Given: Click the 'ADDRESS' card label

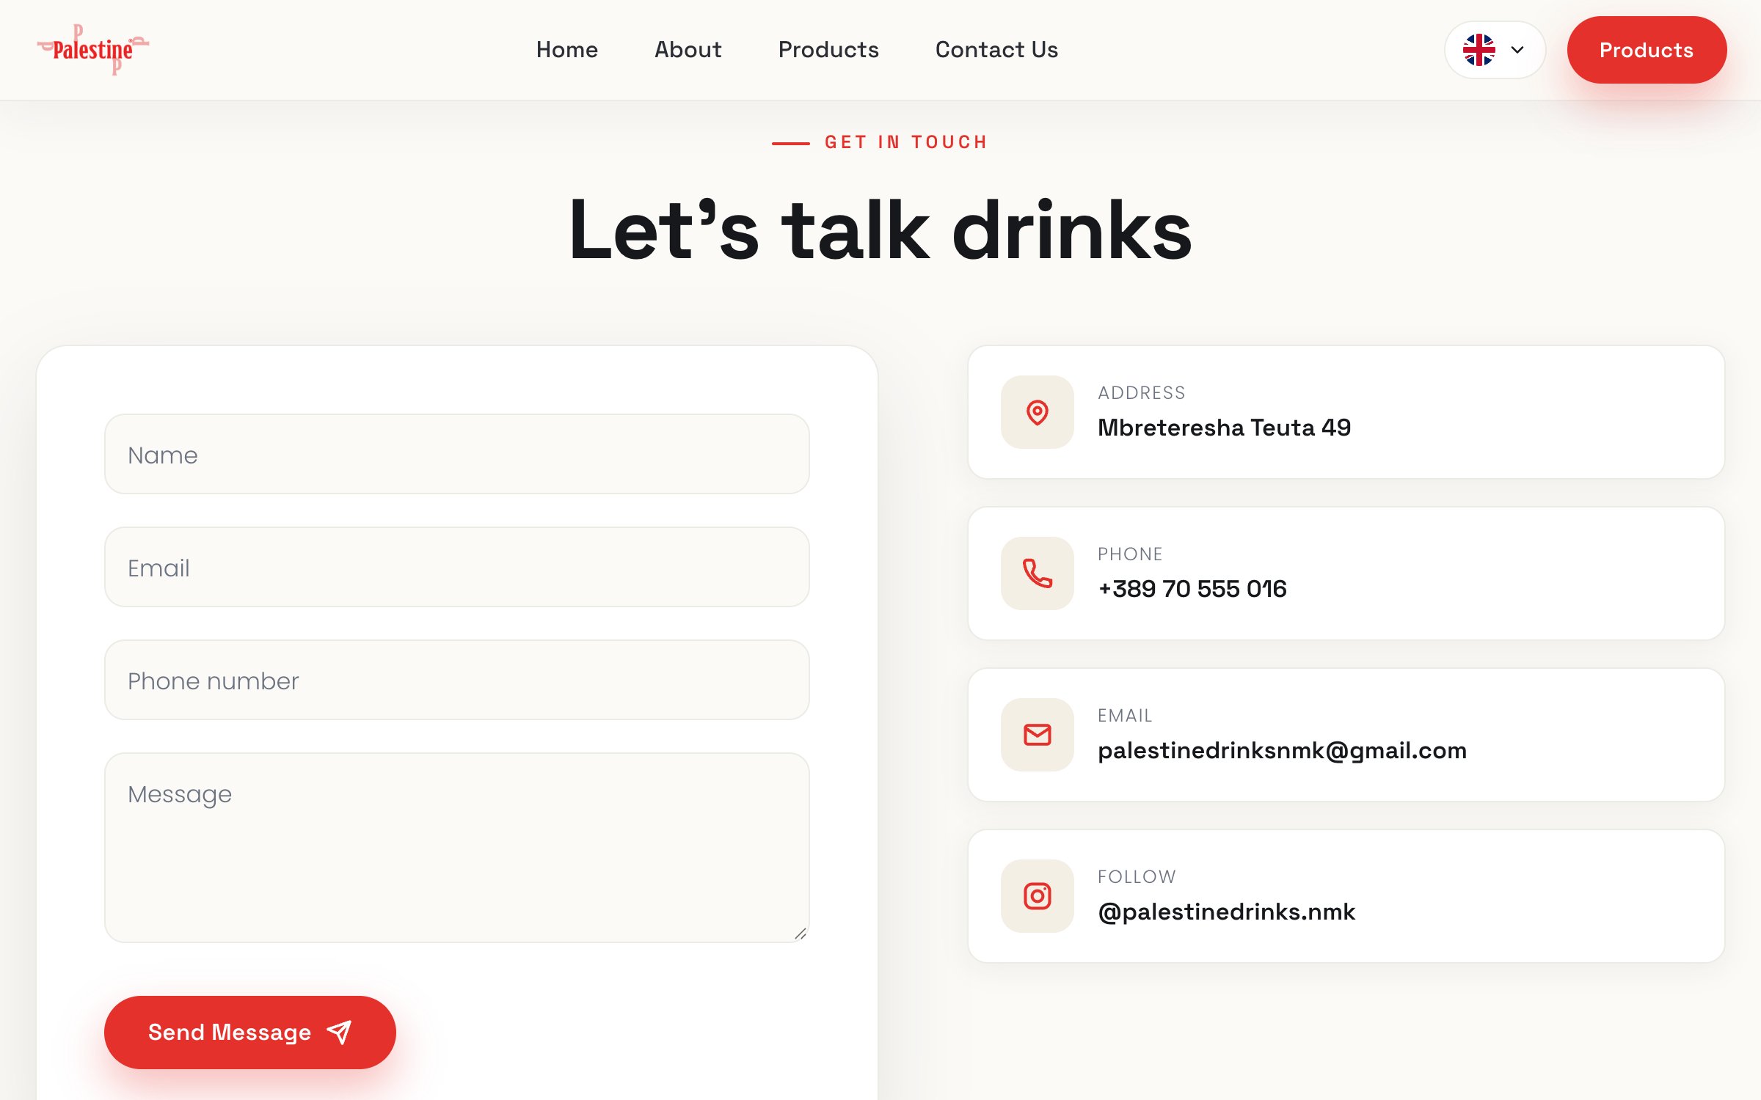Looking at the screenshot, I should tap(1142, 393).
